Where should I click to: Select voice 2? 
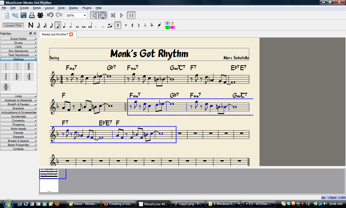point(167,27)
